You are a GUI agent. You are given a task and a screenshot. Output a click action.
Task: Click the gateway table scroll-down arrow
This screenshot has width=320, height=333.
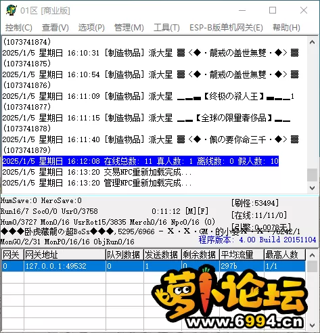click(x=312, y=326)
